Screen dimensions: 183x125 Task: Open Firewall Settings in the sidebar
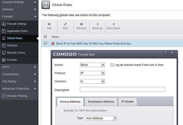point(19,24)
